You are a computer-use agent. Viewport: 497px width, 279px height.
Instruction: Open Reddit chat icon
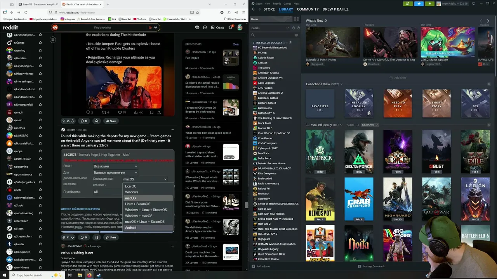[205, 28]
